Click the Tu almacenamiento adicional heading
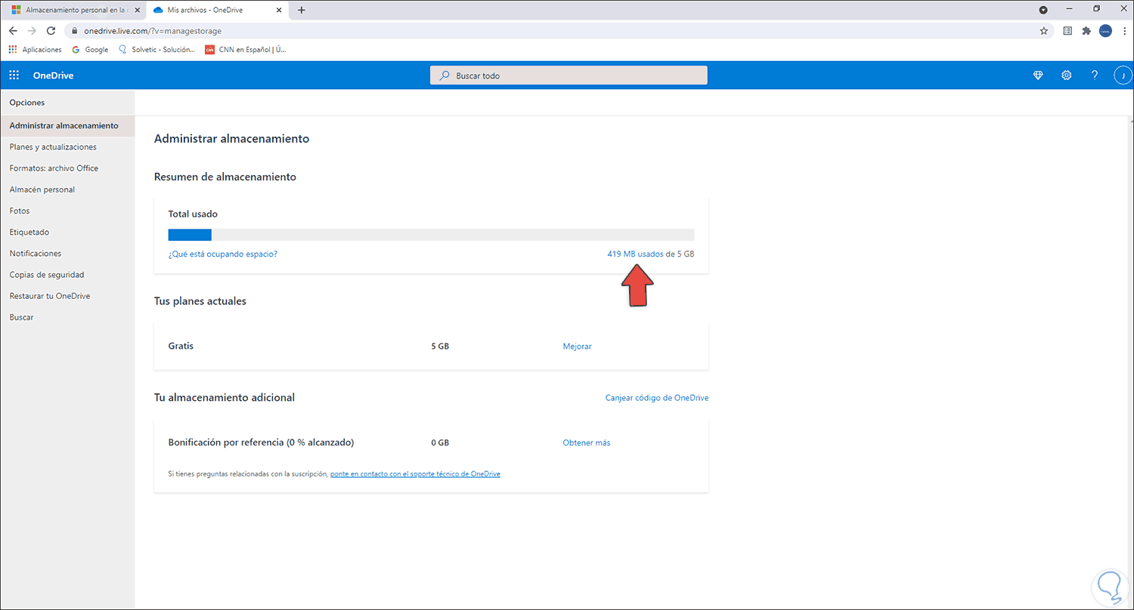The width and height of the screenshot is (1134, 610). 225,397
